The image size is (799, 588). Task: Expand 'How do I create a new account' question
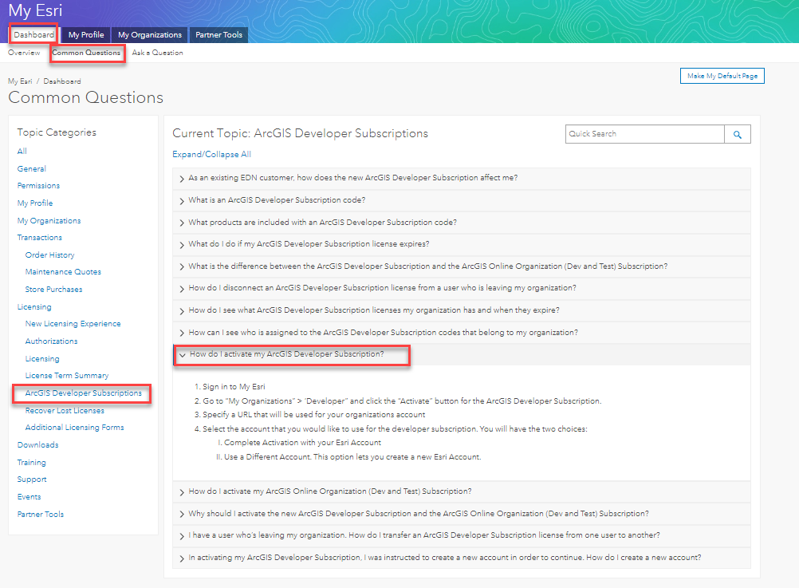[461, 558]
